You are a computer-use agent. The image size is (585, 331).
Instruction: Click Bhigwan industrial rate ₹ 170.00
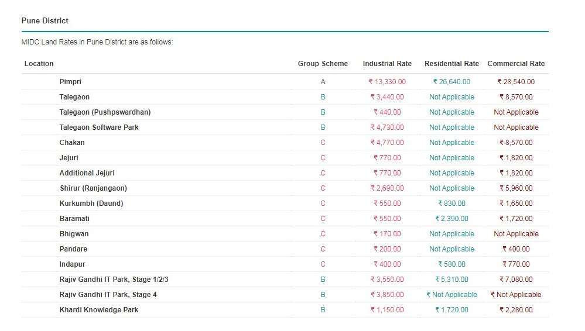pos(387,234)
